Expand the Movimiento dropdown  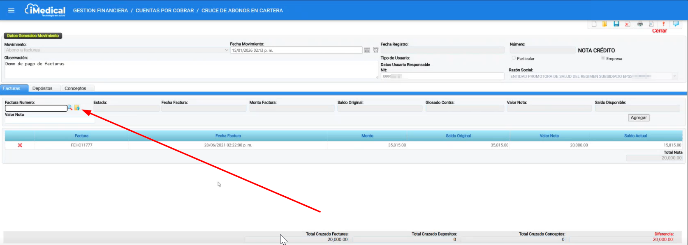click(x=226, y=50)
